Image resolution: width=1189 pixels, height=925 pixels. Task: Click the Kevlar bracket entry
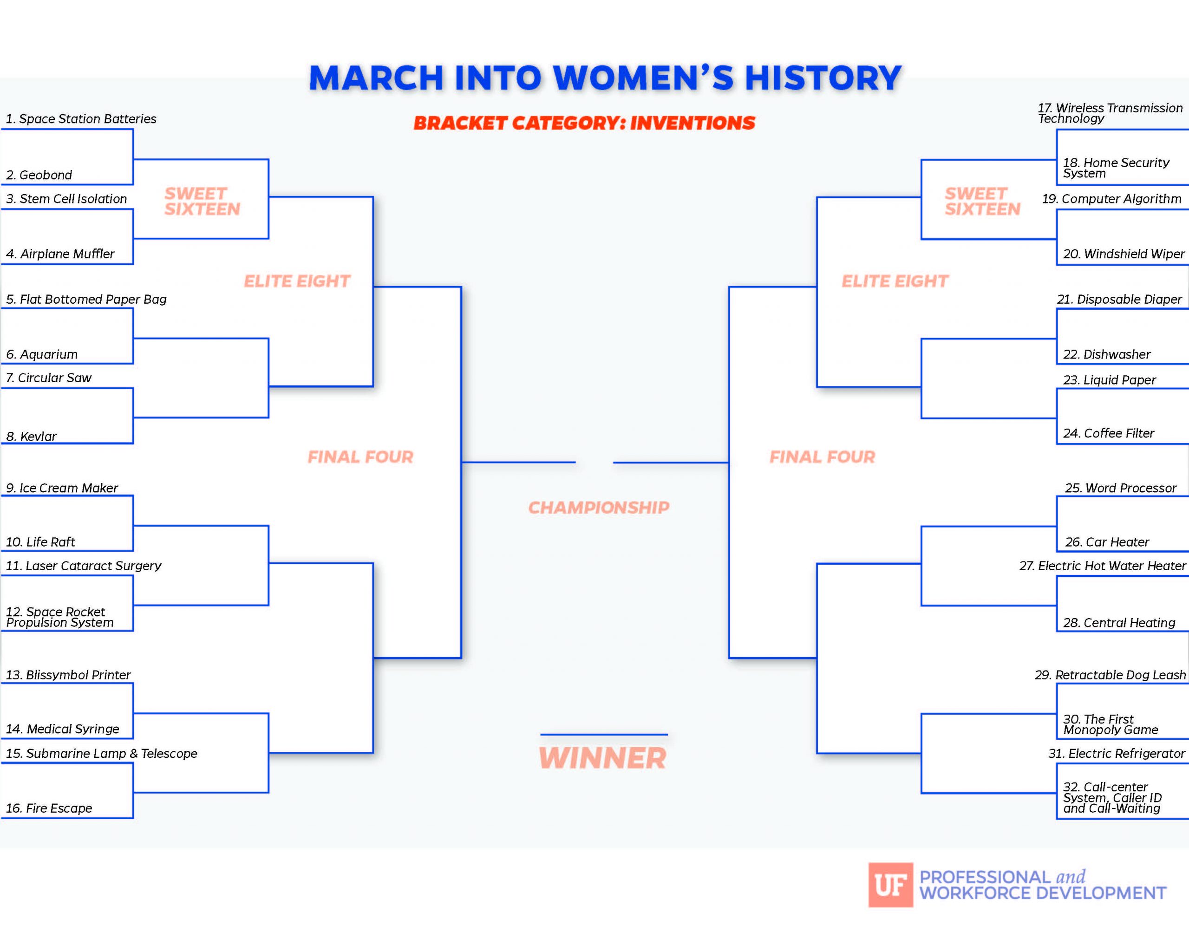pyautogui.click(x=32, y=436)
